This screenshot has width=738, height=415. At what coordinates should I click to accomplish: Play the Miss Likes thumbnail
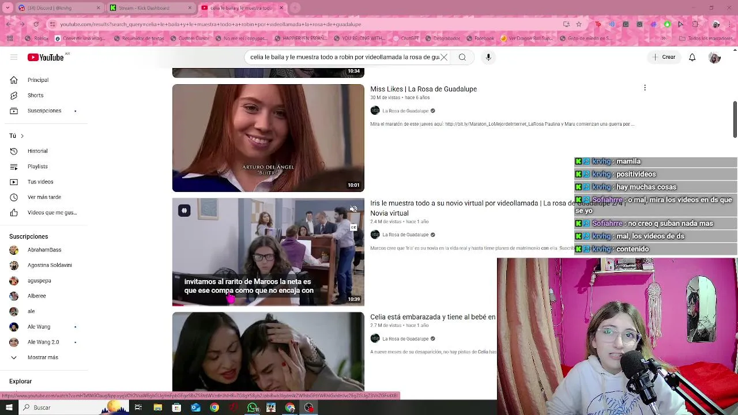pyautogui.click(x=268, y=138)
